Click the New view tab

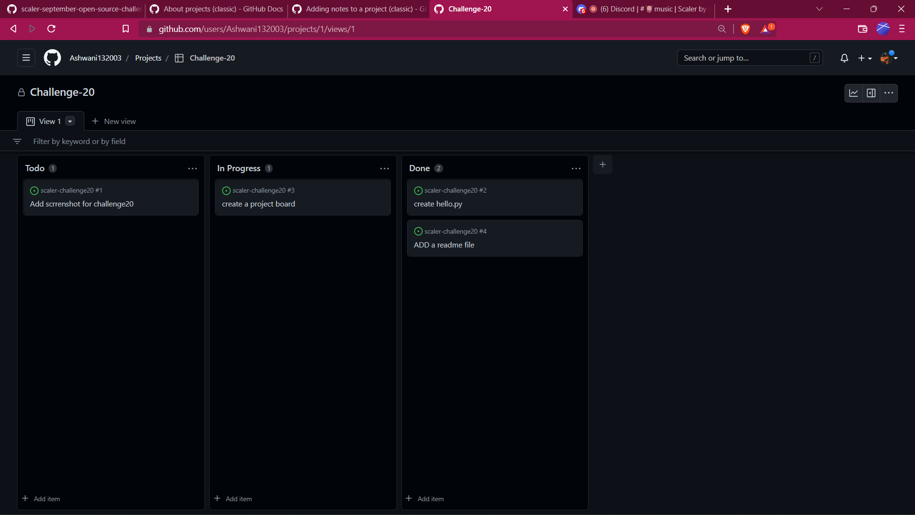pyautogui.click(x=114, y=122)
